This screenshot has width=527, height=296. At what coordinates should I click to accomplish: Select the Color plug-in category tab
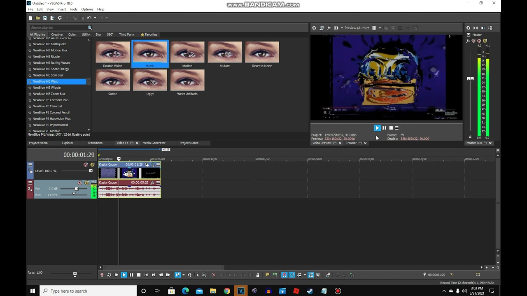72,35
